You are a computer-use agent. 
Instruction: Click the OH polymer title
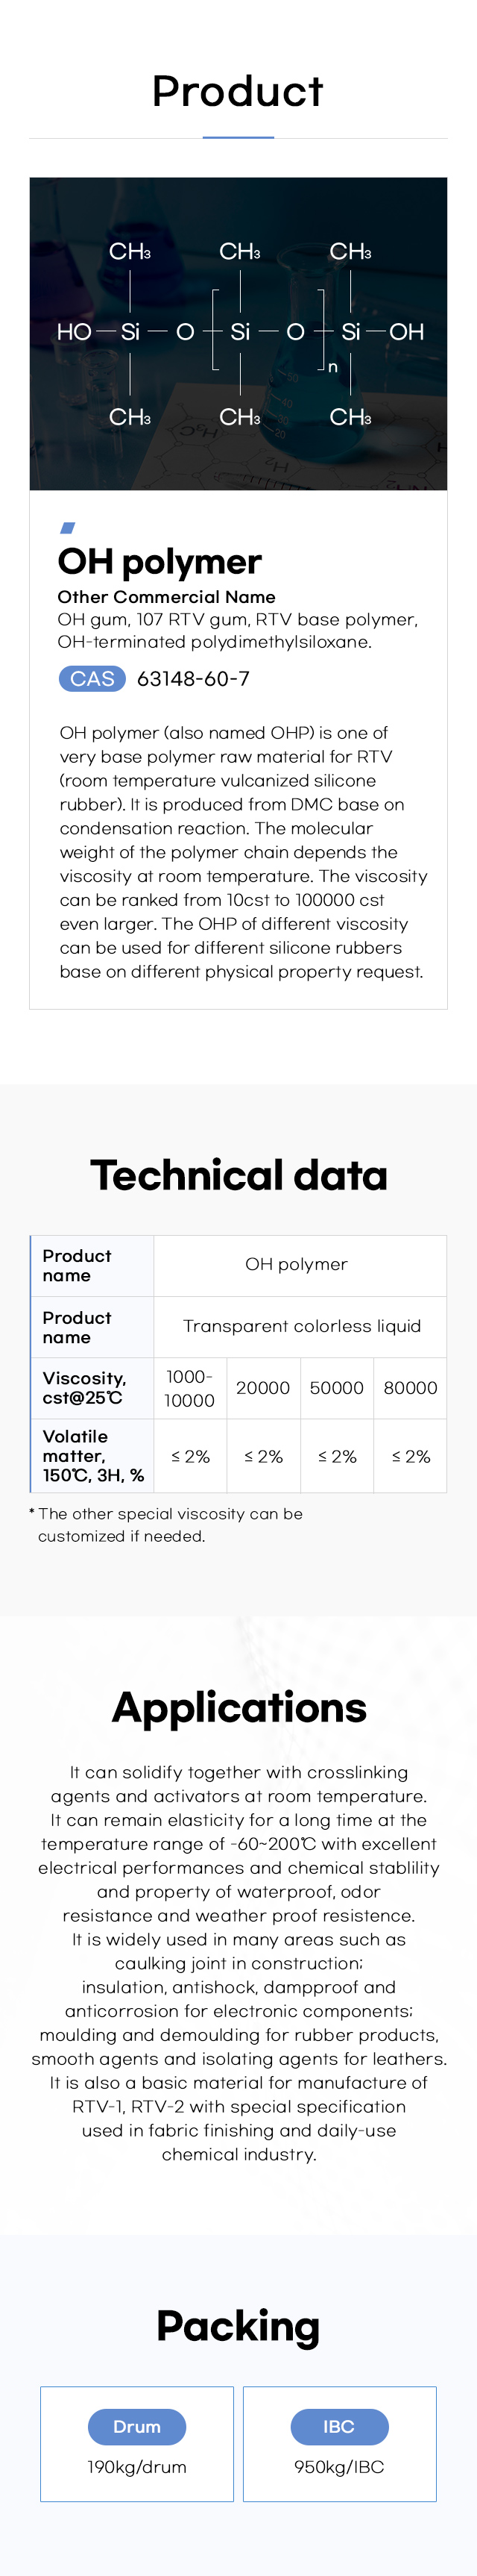point(159,562)
